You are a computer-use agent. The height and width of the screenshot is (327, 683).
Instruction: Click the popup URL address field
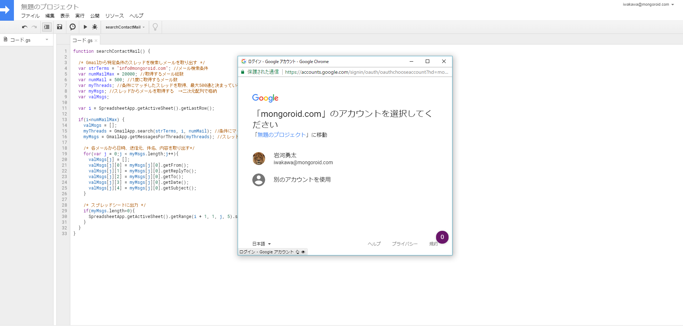366,72
